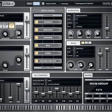Click the Decimator knob
Screen dimensions: 112x112
coord(5,34)
